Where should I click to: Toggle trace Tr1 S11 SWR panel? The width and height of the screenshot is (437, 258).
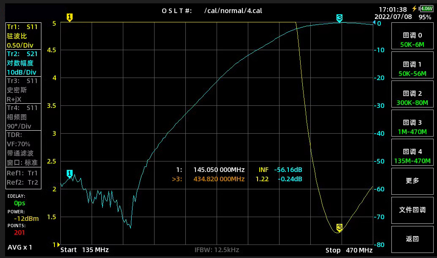click(23, 36)
